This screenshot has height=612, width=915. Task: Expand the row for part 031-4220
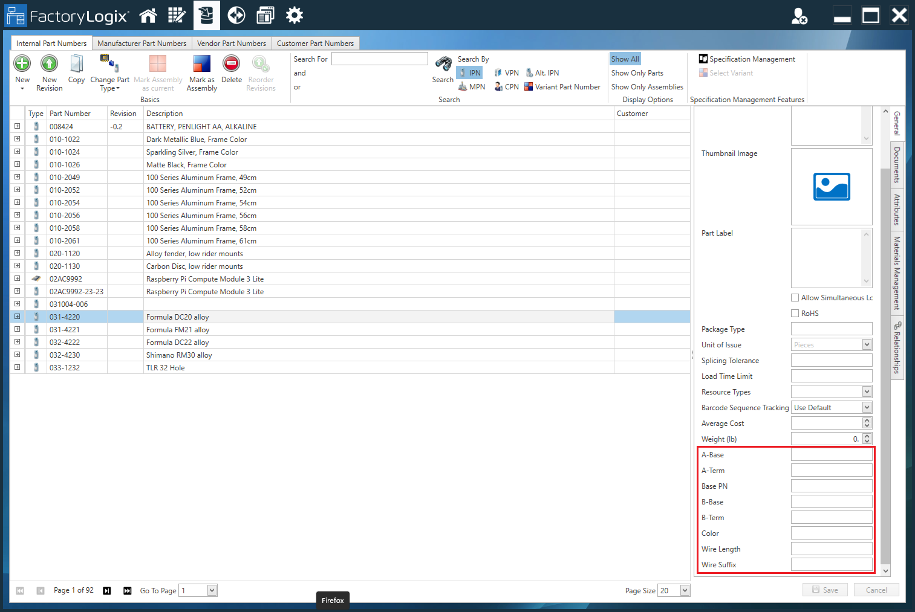pos(17,316)
